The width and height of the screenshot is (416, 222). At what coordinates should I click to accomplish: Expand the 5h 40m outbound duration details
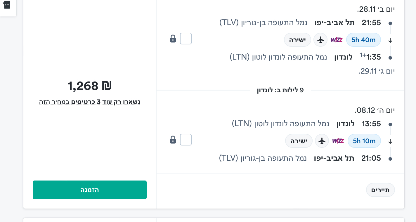[363, 40]
